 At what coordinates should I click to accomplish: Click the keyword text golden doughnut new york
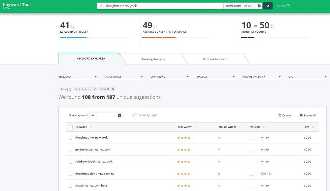click(x=93, y=150)
